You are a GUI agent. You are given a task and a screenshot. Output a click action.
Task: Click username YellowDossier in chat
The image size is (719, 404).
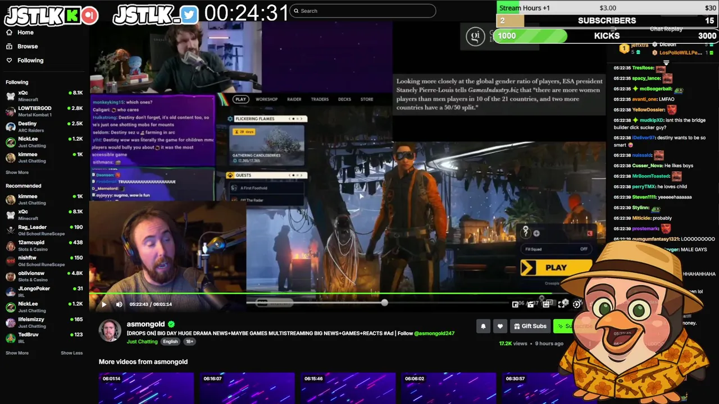tap(649, 109)
